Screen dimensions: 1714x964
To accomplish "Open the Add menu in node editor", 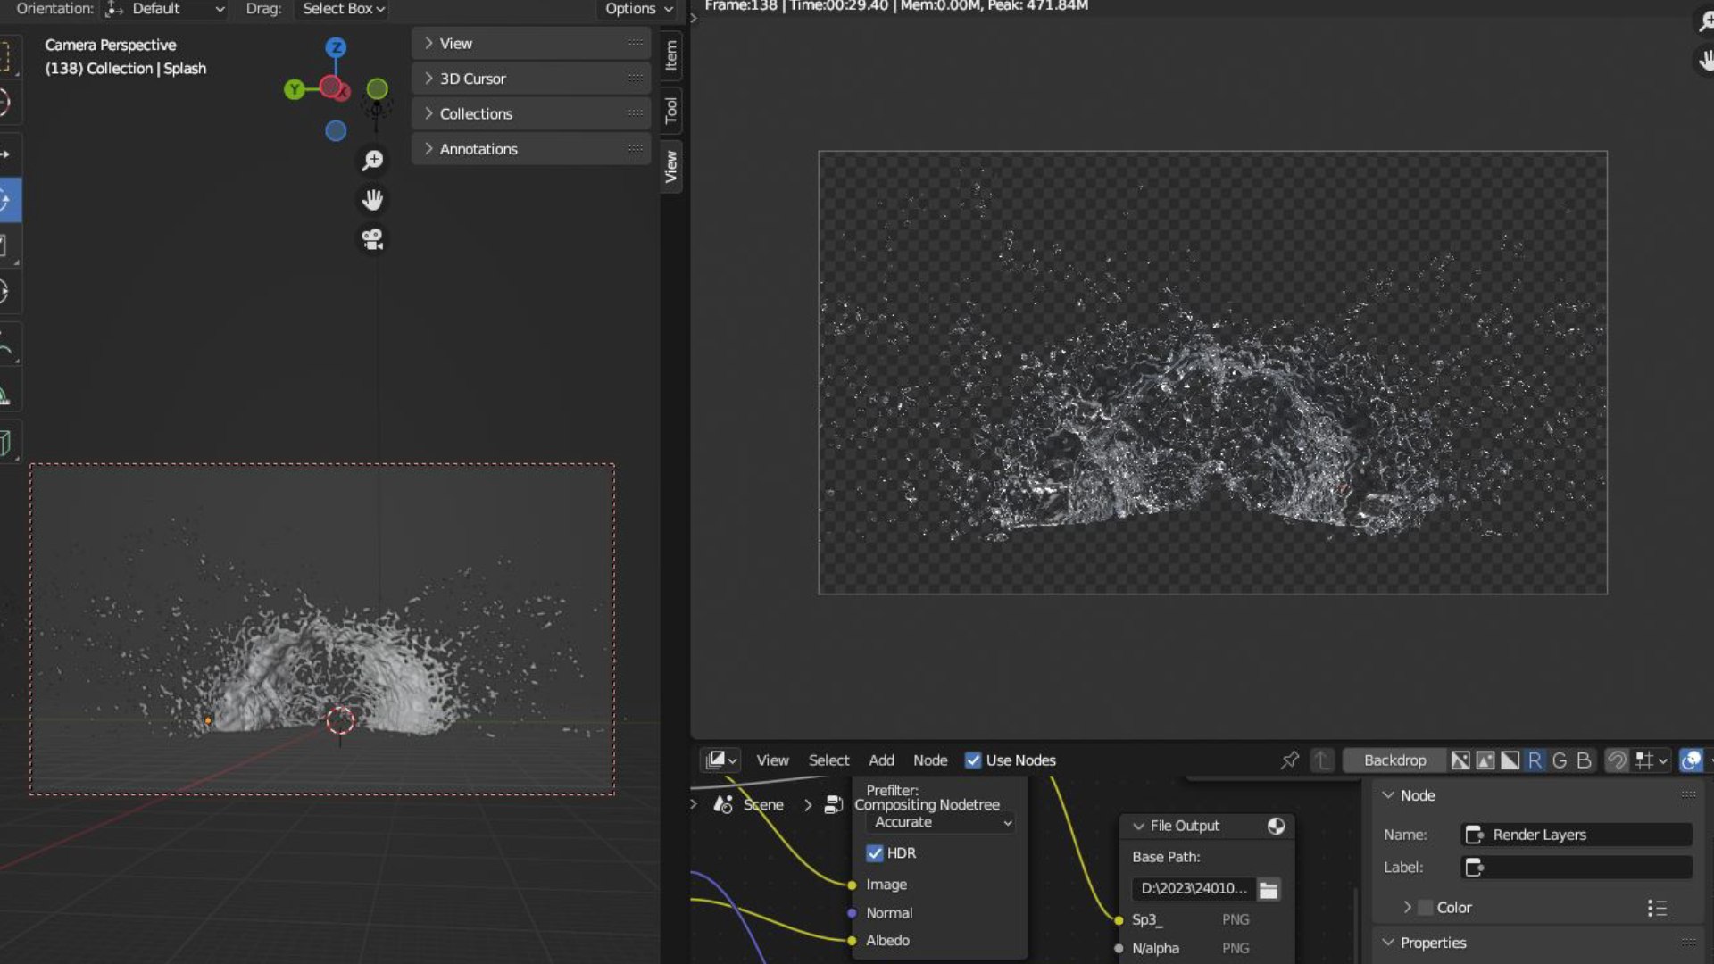I will pos(881,760).
